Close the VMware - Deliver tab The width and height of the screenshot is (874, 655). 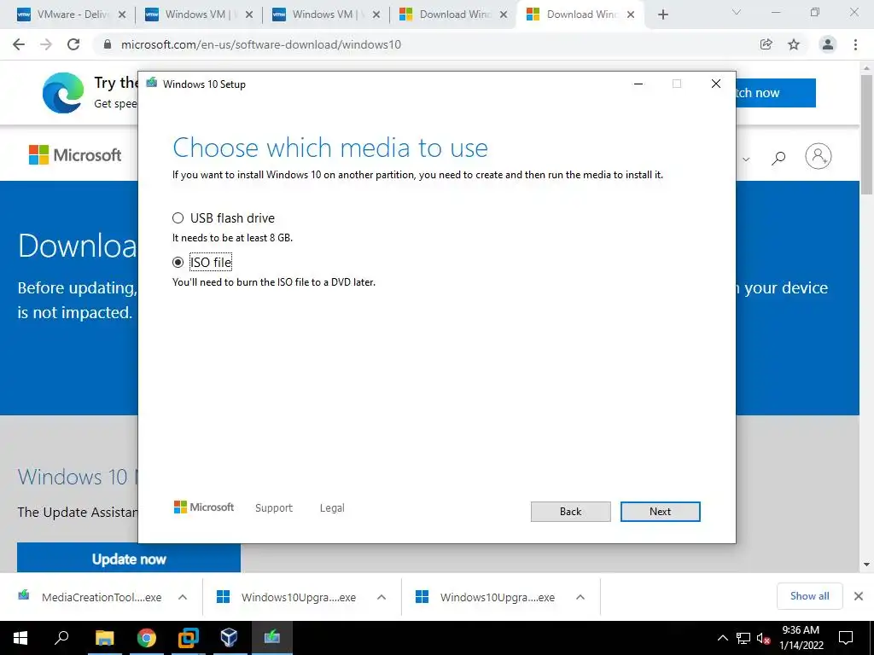click(122, 14)
